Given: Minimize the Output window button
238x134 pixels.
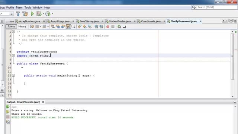Looking at the screenshot, I should pyautogui.click(x=235, y=102).
